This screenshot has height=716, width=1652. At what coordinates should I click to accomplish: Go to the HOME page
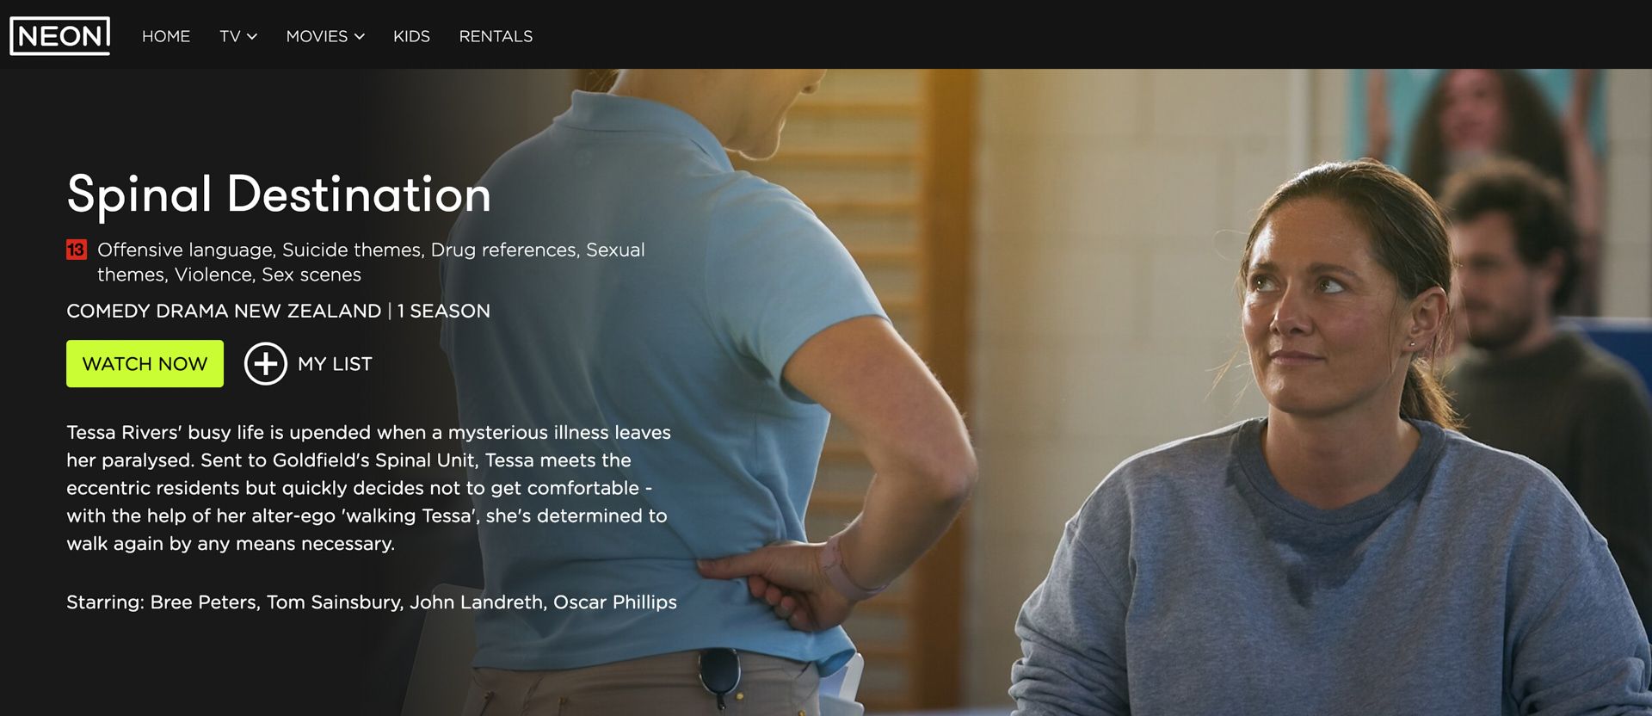click(166, 36)
